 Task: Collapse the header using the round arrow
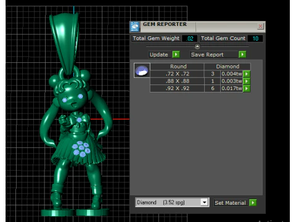197,47
